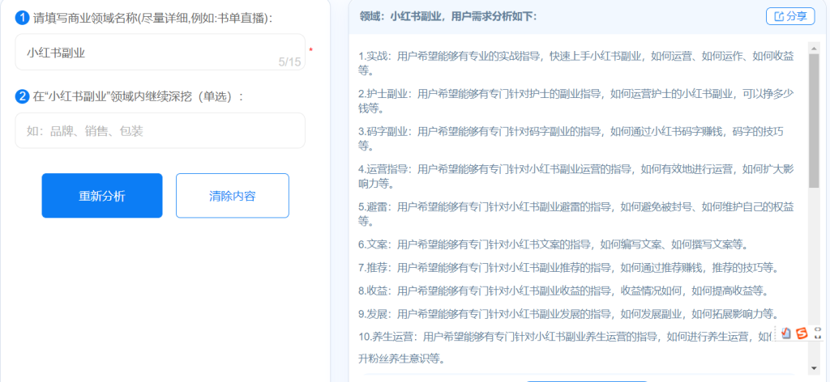This screenshot has height=382, width=830.
Task: Click the dotted drag handle of floating toolbar
Action: point(776,333)
